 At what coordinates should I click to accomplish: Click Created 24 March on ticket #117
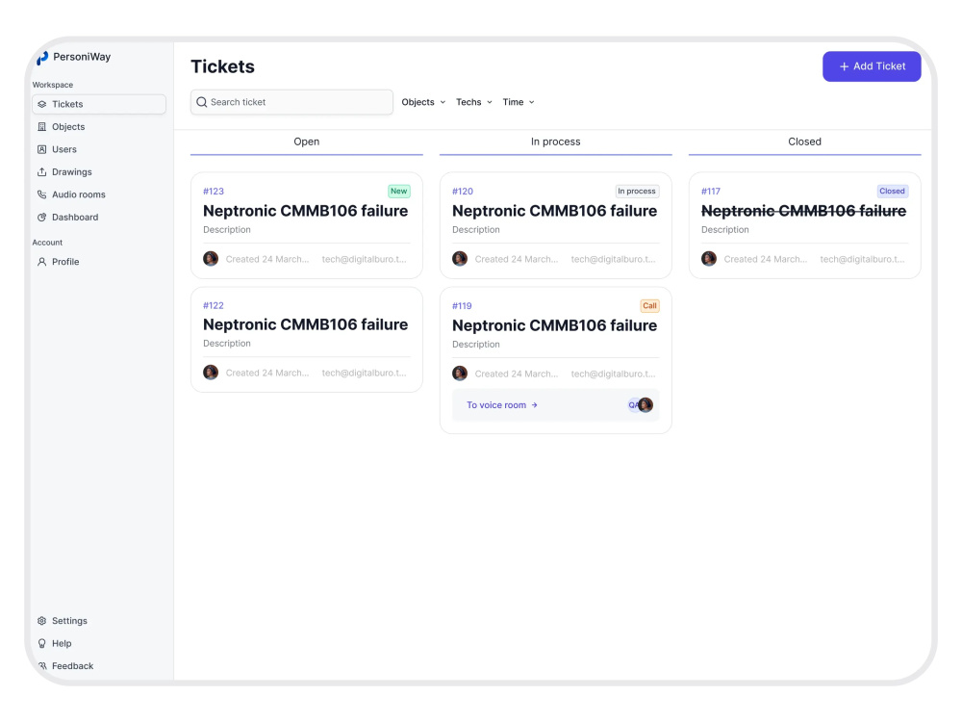pyautogui.click(x=765, y=260)
